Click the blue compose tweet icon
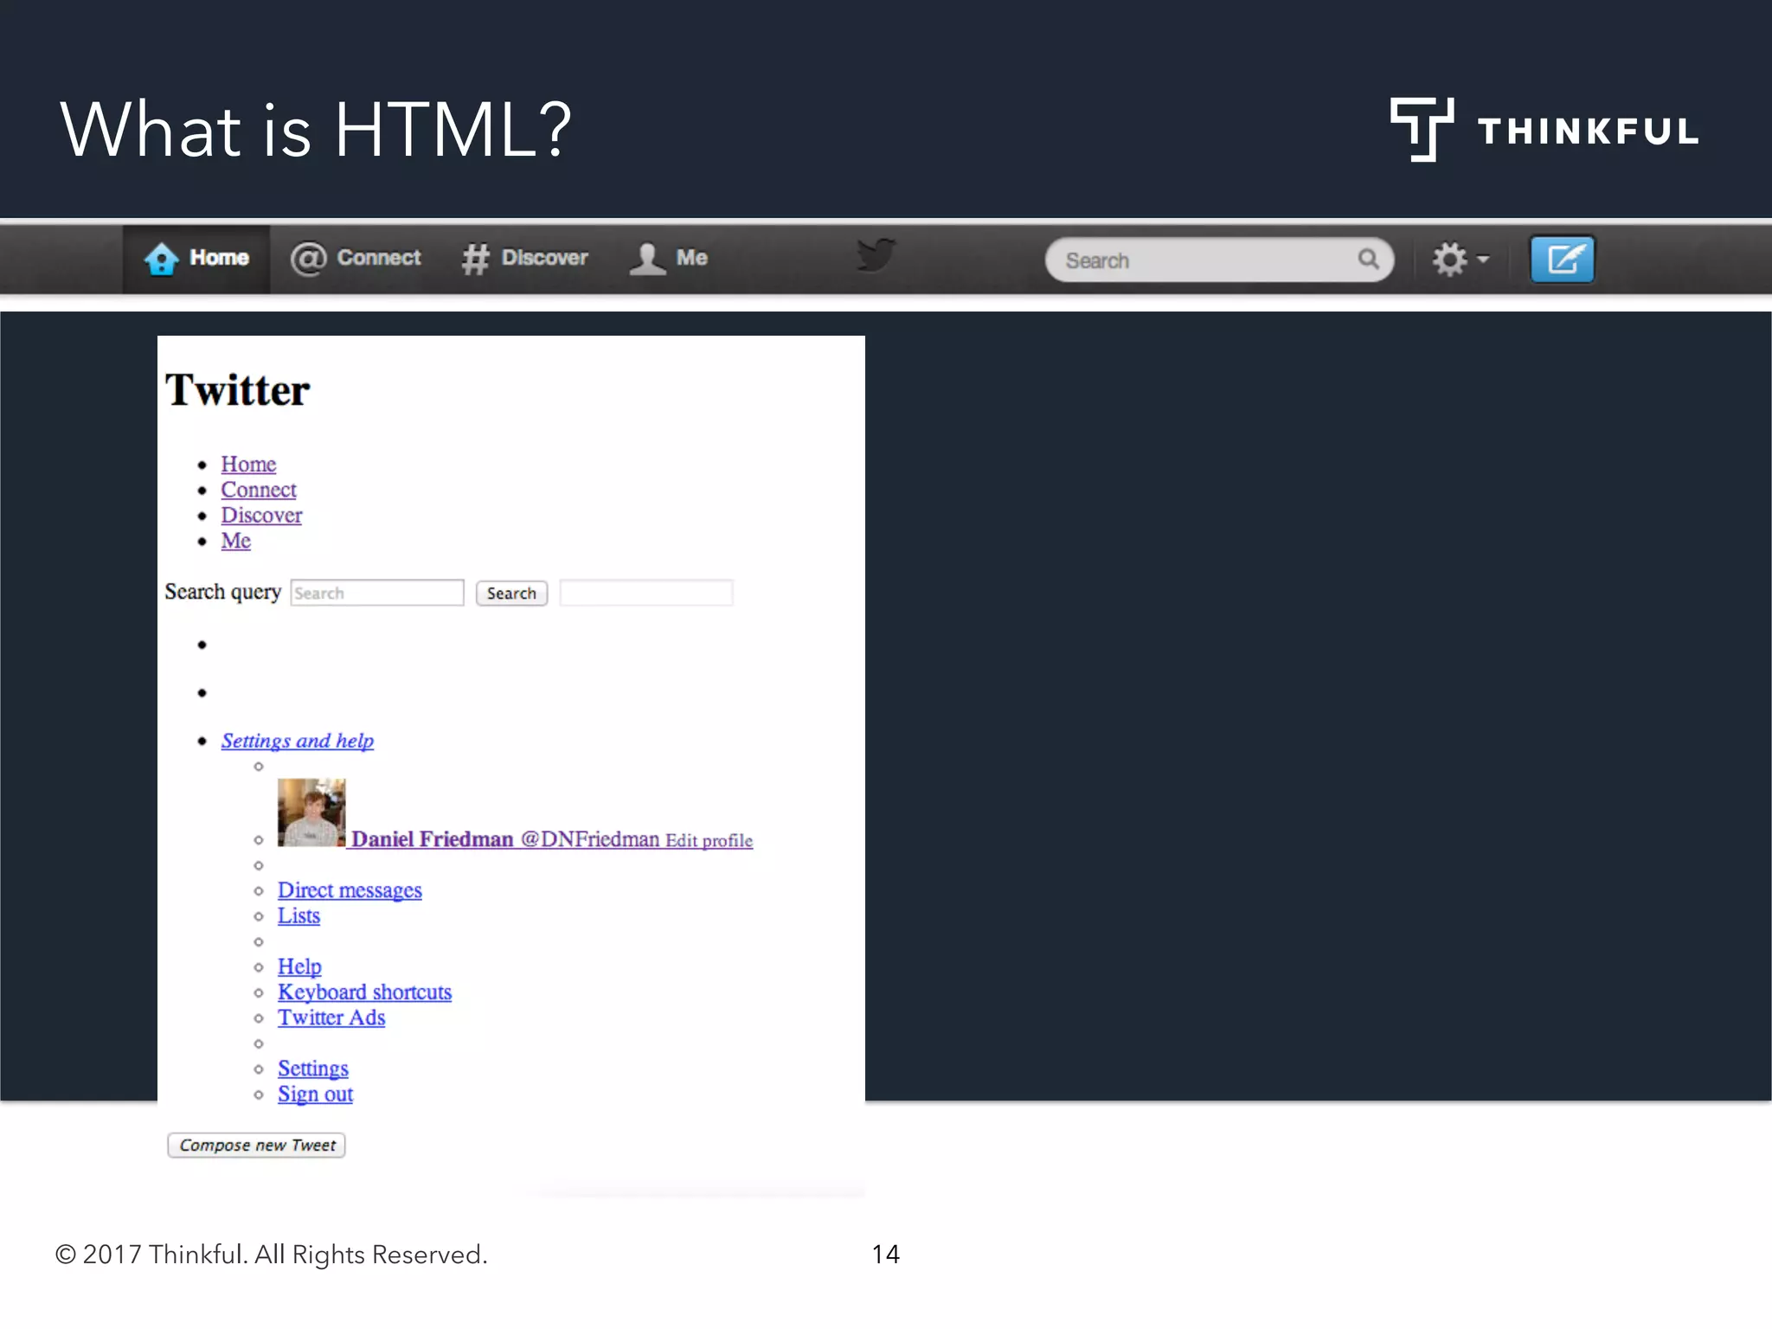 click(x=1562, y=259)
